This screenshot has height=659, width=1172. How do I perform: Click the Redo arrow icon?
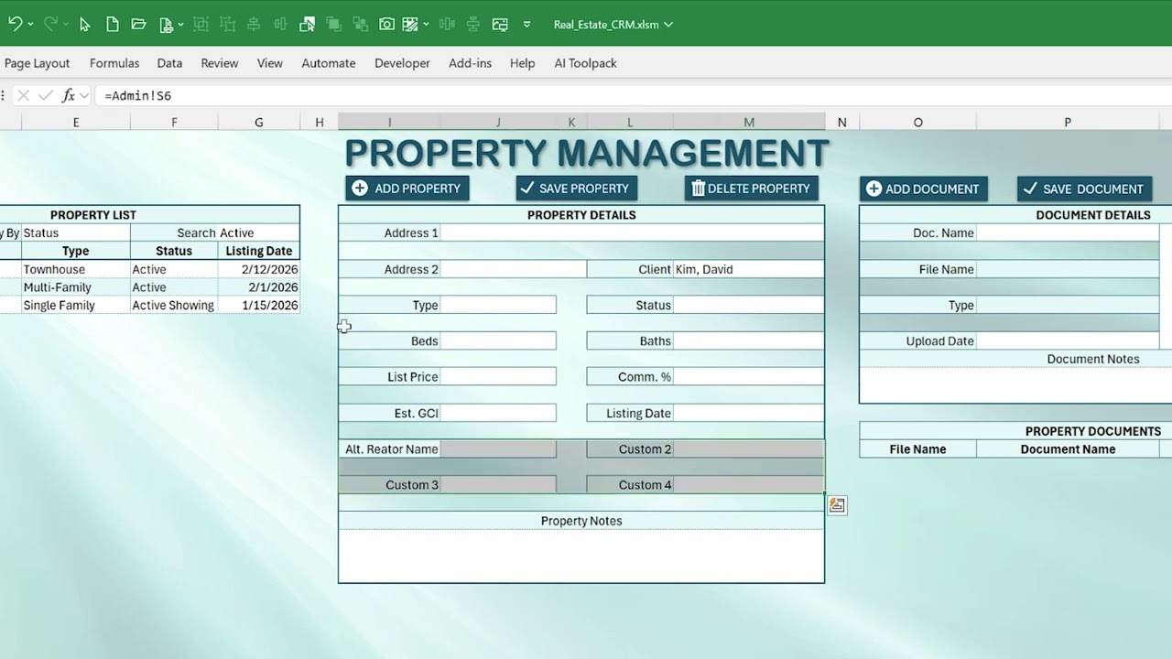point(50,25)
